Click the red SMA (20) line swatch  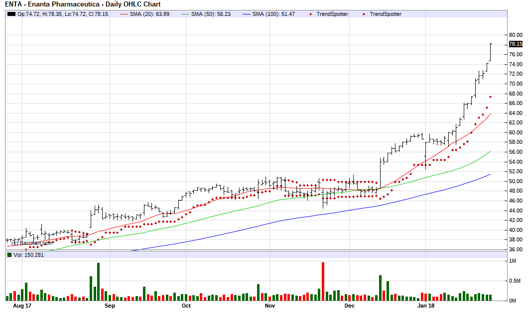coord(124,14)
